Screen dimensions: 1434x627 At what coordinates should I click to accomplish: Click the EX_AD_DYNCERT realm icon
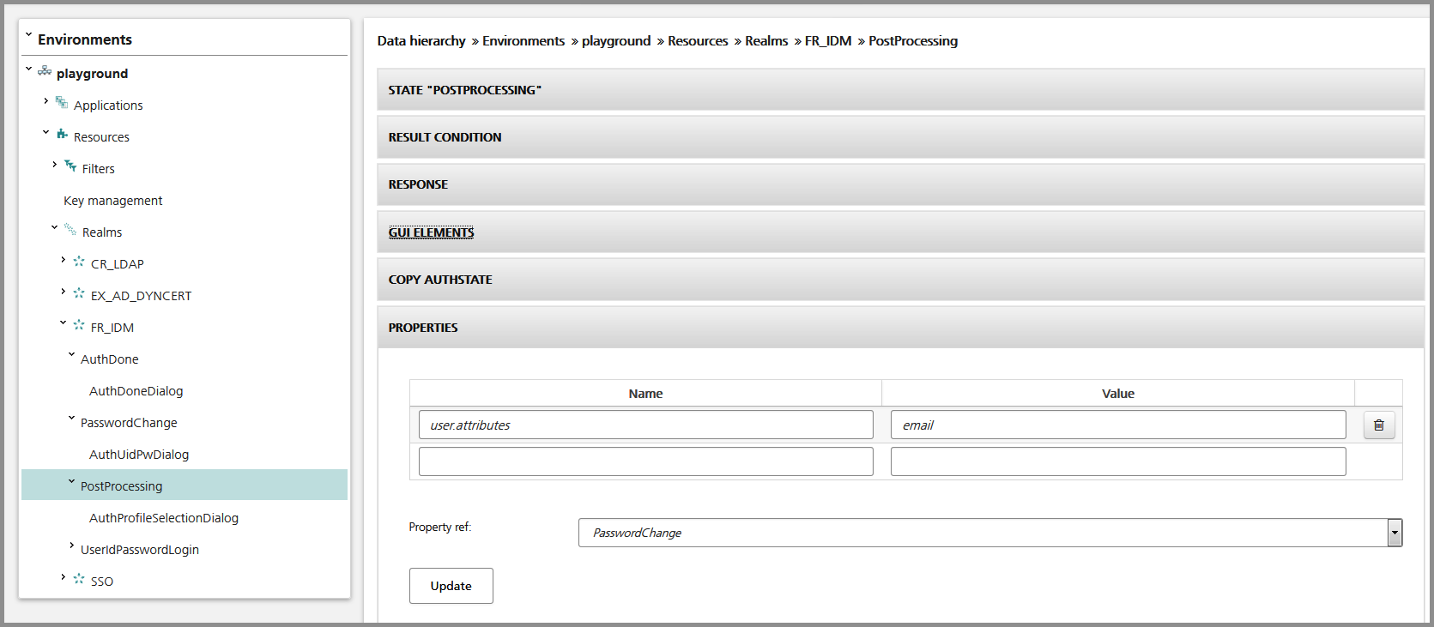pyautogui.click(x=79, y=293)
